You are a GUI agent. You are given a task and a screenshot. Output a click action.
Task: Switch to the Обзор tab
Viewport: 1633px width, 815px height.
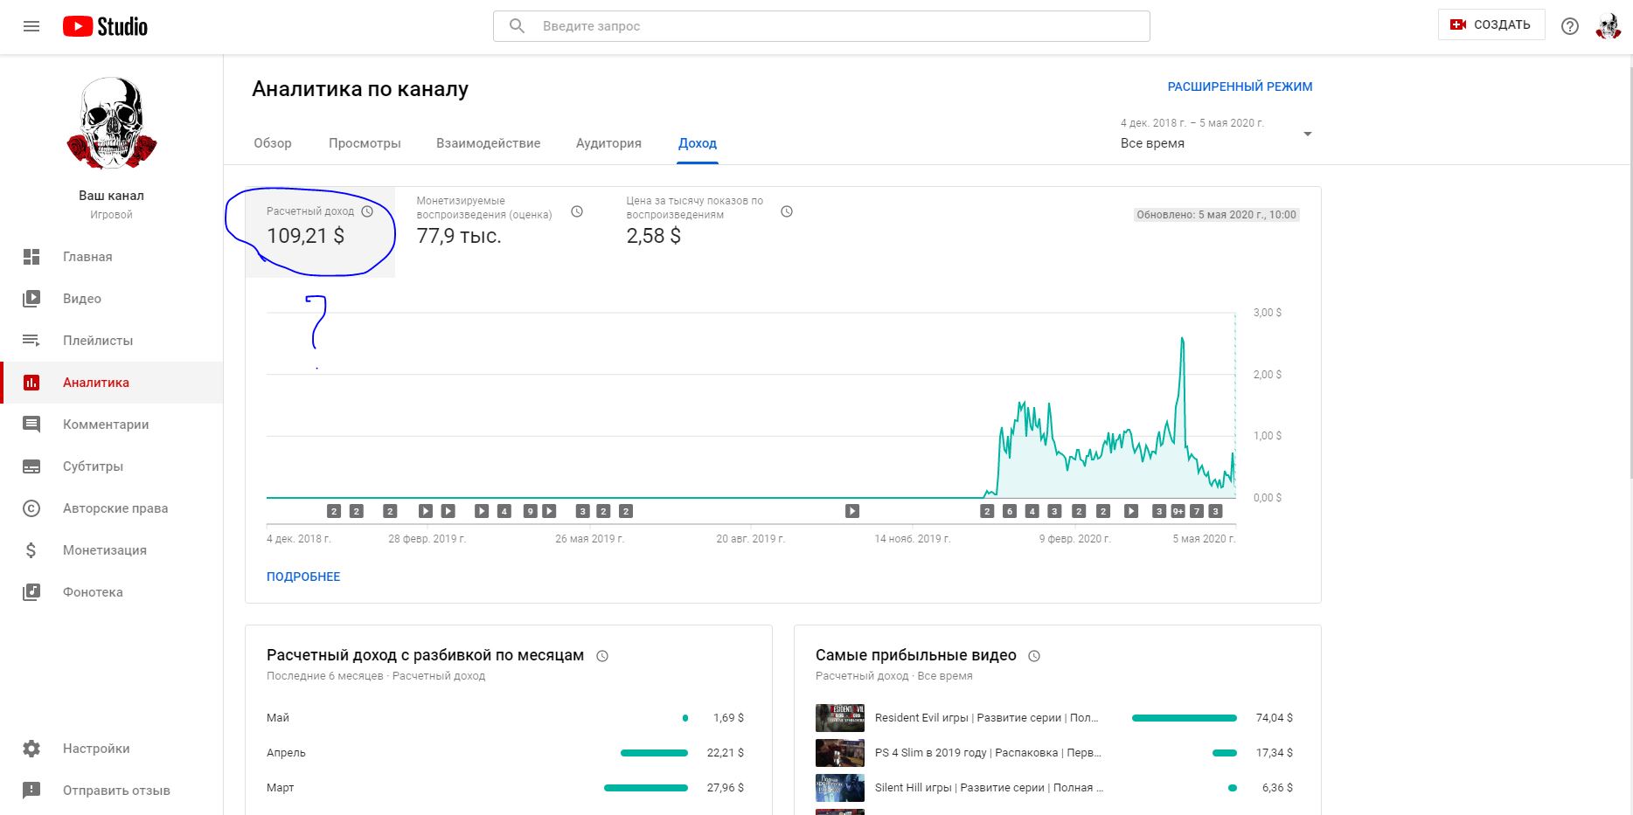(273, 143)
